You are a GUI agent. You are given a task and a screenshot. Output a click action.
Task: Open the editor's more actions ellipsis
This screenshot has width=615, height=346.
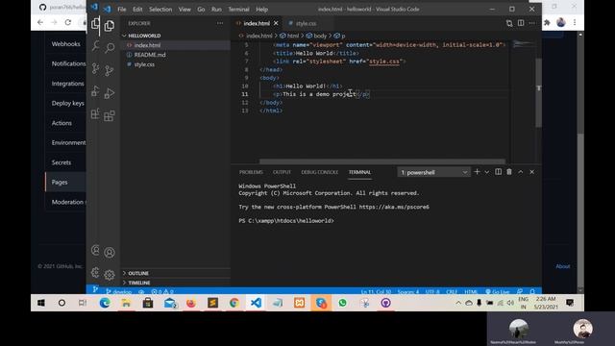531,23
